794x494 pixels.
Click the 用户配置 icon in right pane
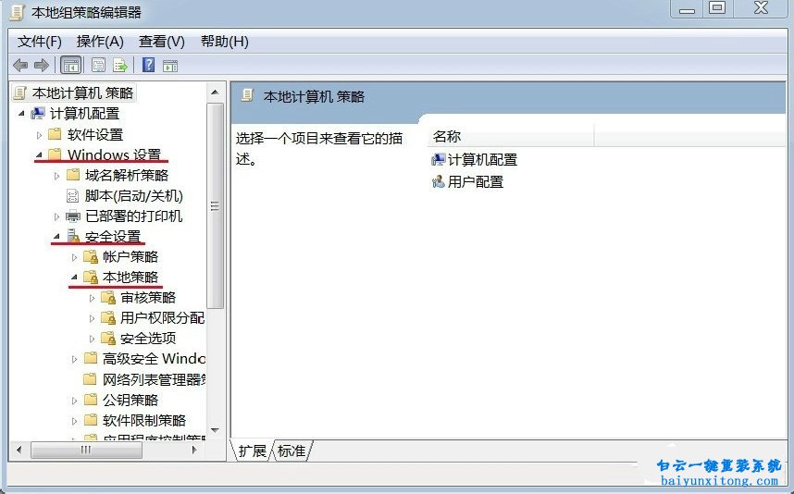(x=438, y=181)
